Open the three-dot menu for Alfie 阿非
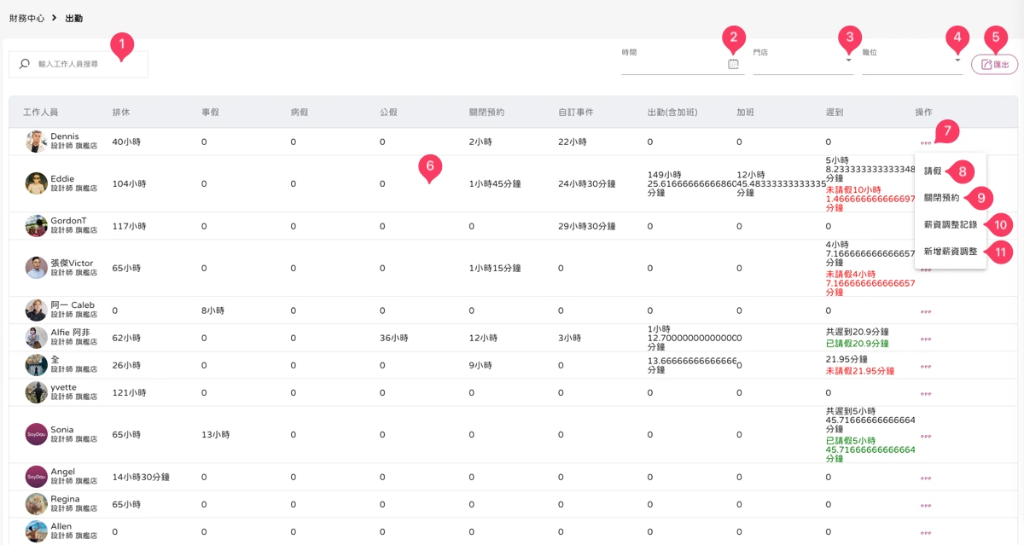Screen dimensions: 1024x545 [925, 339]
